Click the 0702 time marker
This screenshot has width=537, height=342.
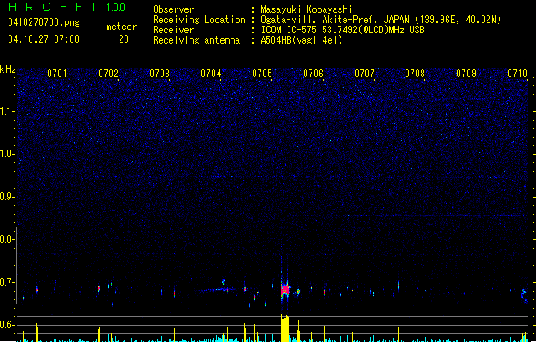coord(108,74)
